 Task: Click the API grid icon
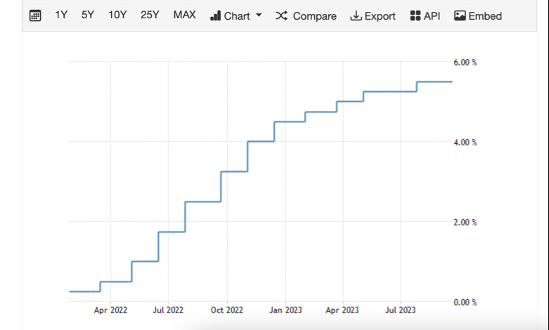coord(415,15)
